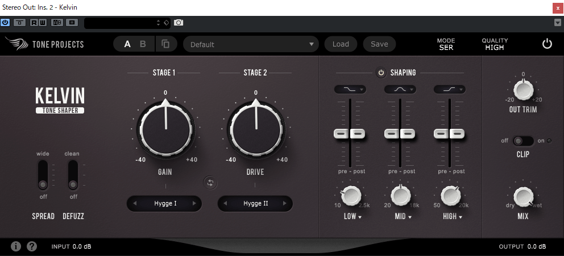The image size is (564, 256).
Task: Toggle the Shaping section power button
Action: (x=381, y=73)
